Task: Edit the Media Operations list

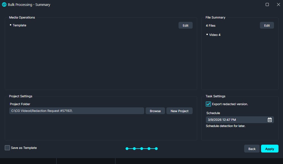Action: coord(185,26)
